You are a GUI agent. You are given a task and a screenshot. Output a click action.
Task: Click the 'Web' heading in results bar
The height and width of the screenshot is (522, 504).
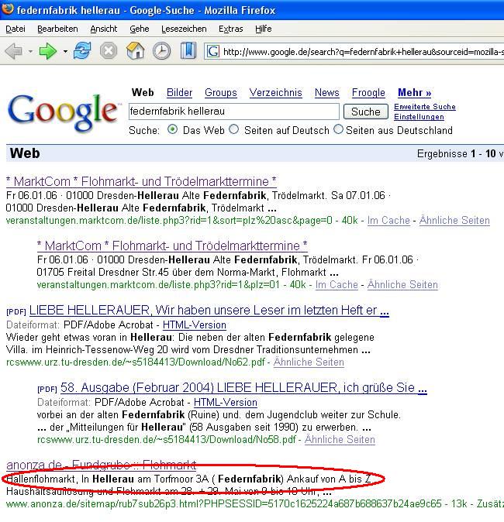[x=25, y=153]
